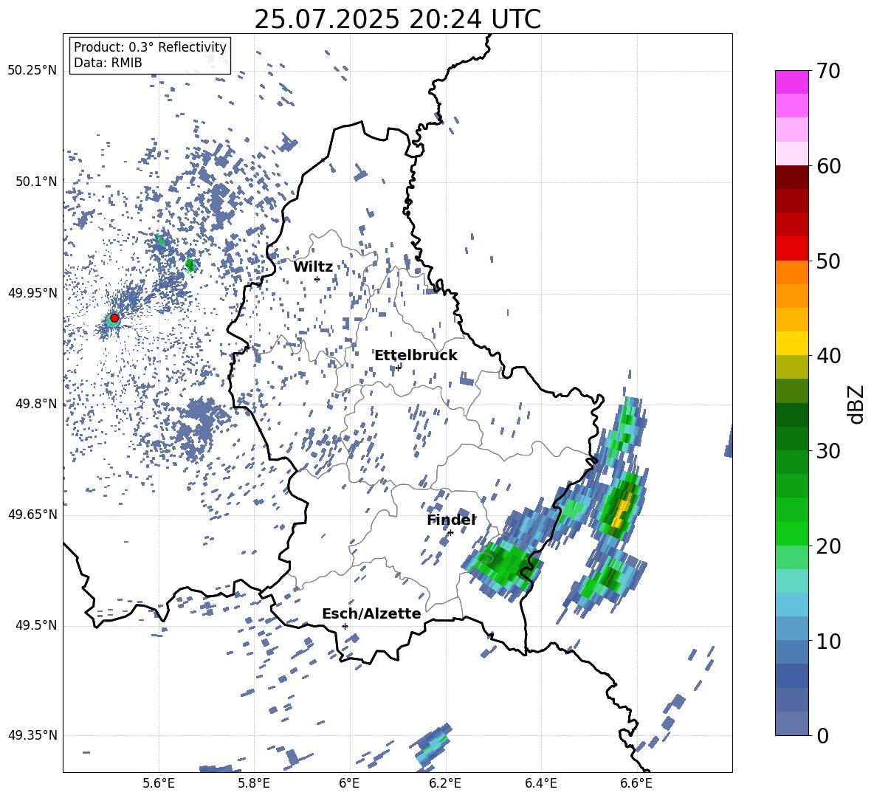Click the 49.95°N latitude label

point(32,292)
